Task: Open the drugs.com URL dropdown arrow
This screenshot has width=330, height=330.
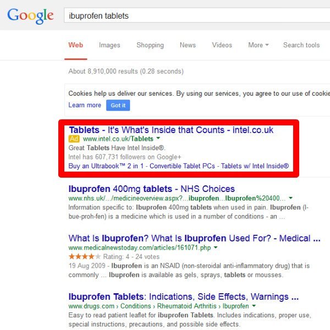Action: coord(254,306)
